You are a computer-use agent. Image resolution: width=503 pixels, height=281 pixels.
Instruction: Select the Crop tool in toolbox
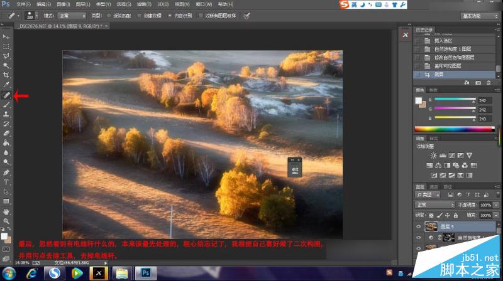point(6,75)
